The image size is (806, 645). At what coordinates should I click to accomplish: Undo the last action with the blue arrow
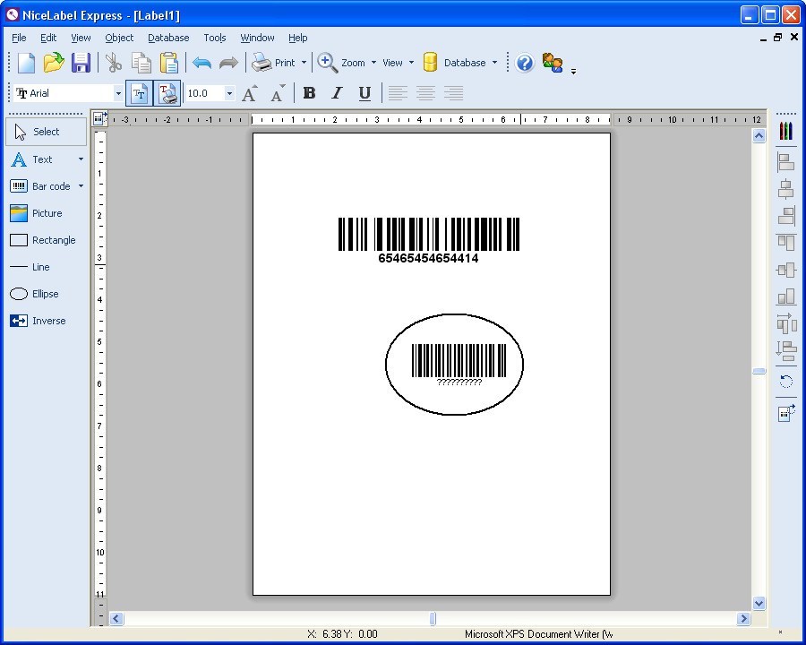[202, 63]
